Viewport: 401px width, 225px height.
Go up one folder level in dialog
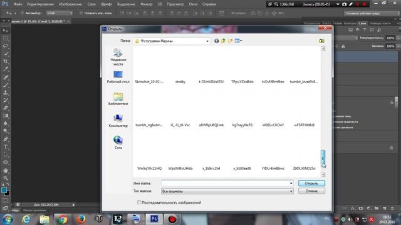[224, 41]
